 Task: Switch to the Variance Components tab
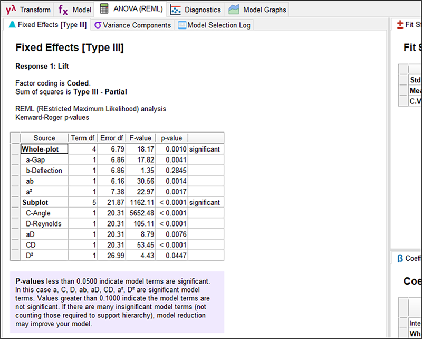click(132, 25)
